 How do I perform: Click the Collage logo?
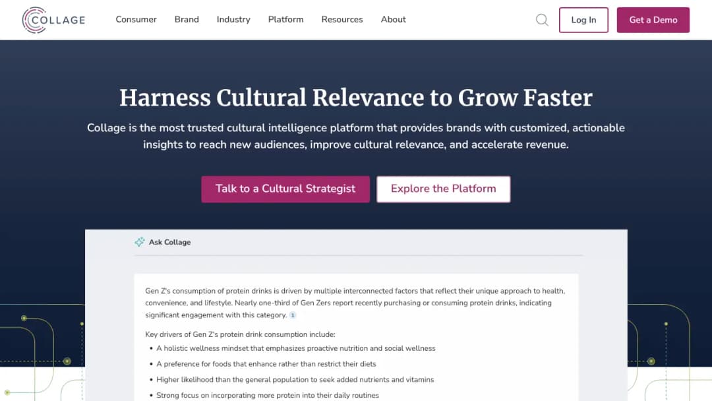point(53,20)
